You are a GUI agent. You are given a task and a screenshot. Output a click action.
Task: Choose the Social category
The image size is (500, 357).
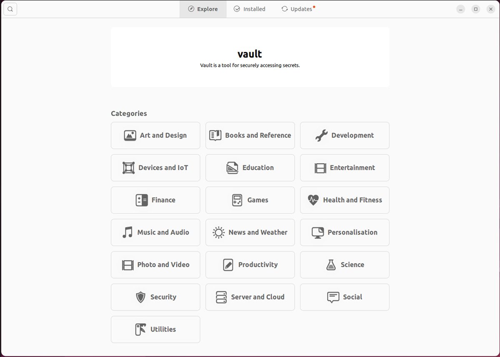(345, 297)
